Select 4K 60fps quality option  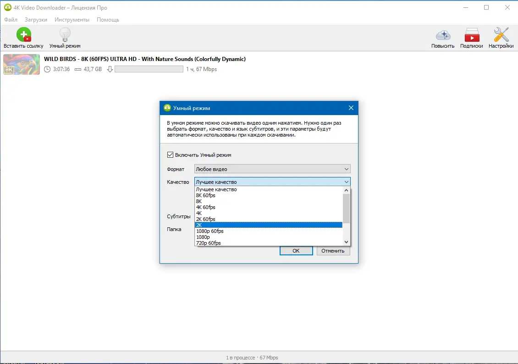[269, 207]
